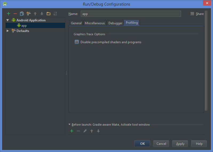This screenshot has height=152, width=213.
Task: Collapse the Before launch section
Action: click(x=69, y=124)
